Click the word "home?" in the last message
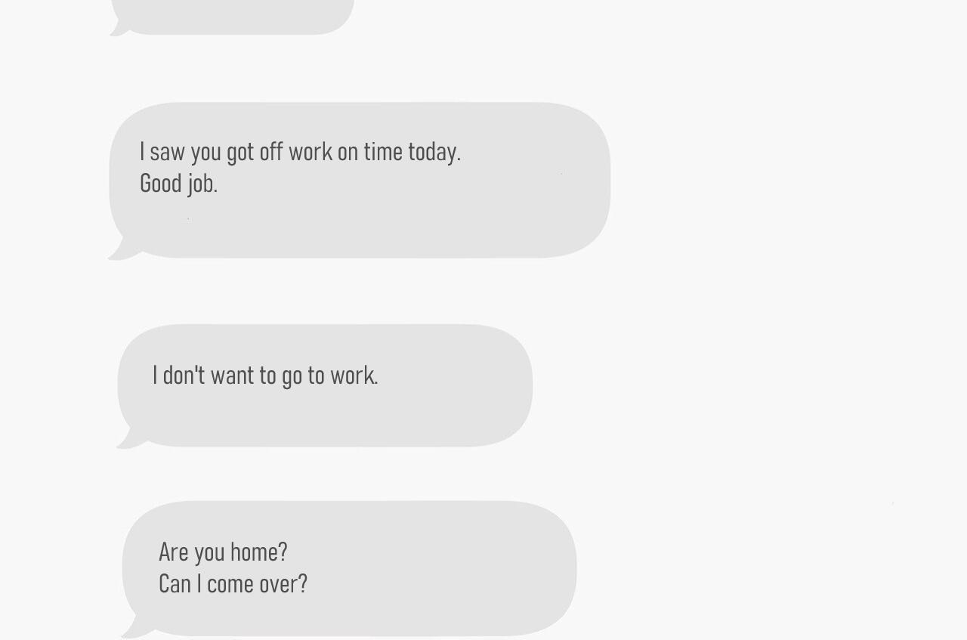Image resolution: width=967 pixels, height=640 pixels. [259, 552]
